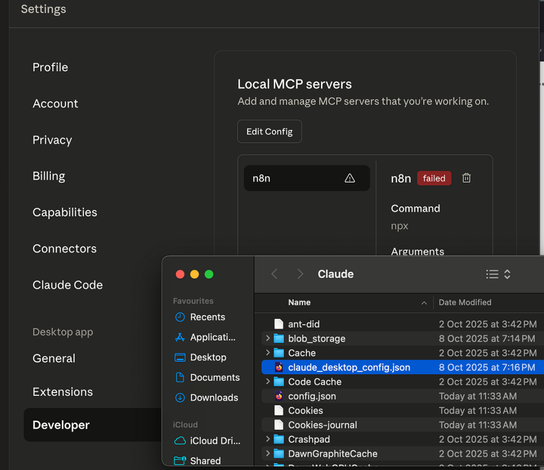Image resolution: width=544 pixels, height=470 pixels.
Task: Click the claude_desktop_config.json file icon
Action: [278, 367]
